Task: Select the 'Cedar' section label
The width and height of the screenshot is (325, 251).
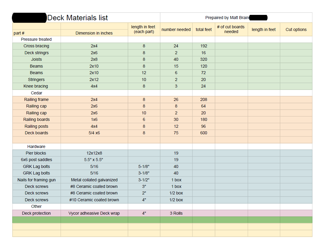Action: coord(36,93)
